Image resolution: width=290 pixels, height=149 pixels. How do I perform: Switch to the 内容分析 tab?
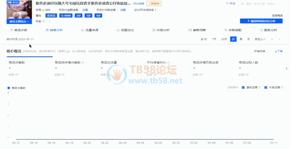161,30
